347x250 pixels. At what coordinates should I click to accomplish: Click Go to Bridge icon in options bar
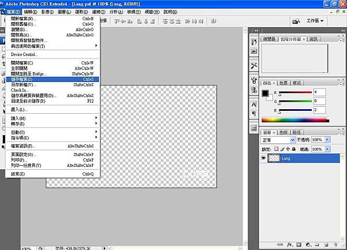296,21
